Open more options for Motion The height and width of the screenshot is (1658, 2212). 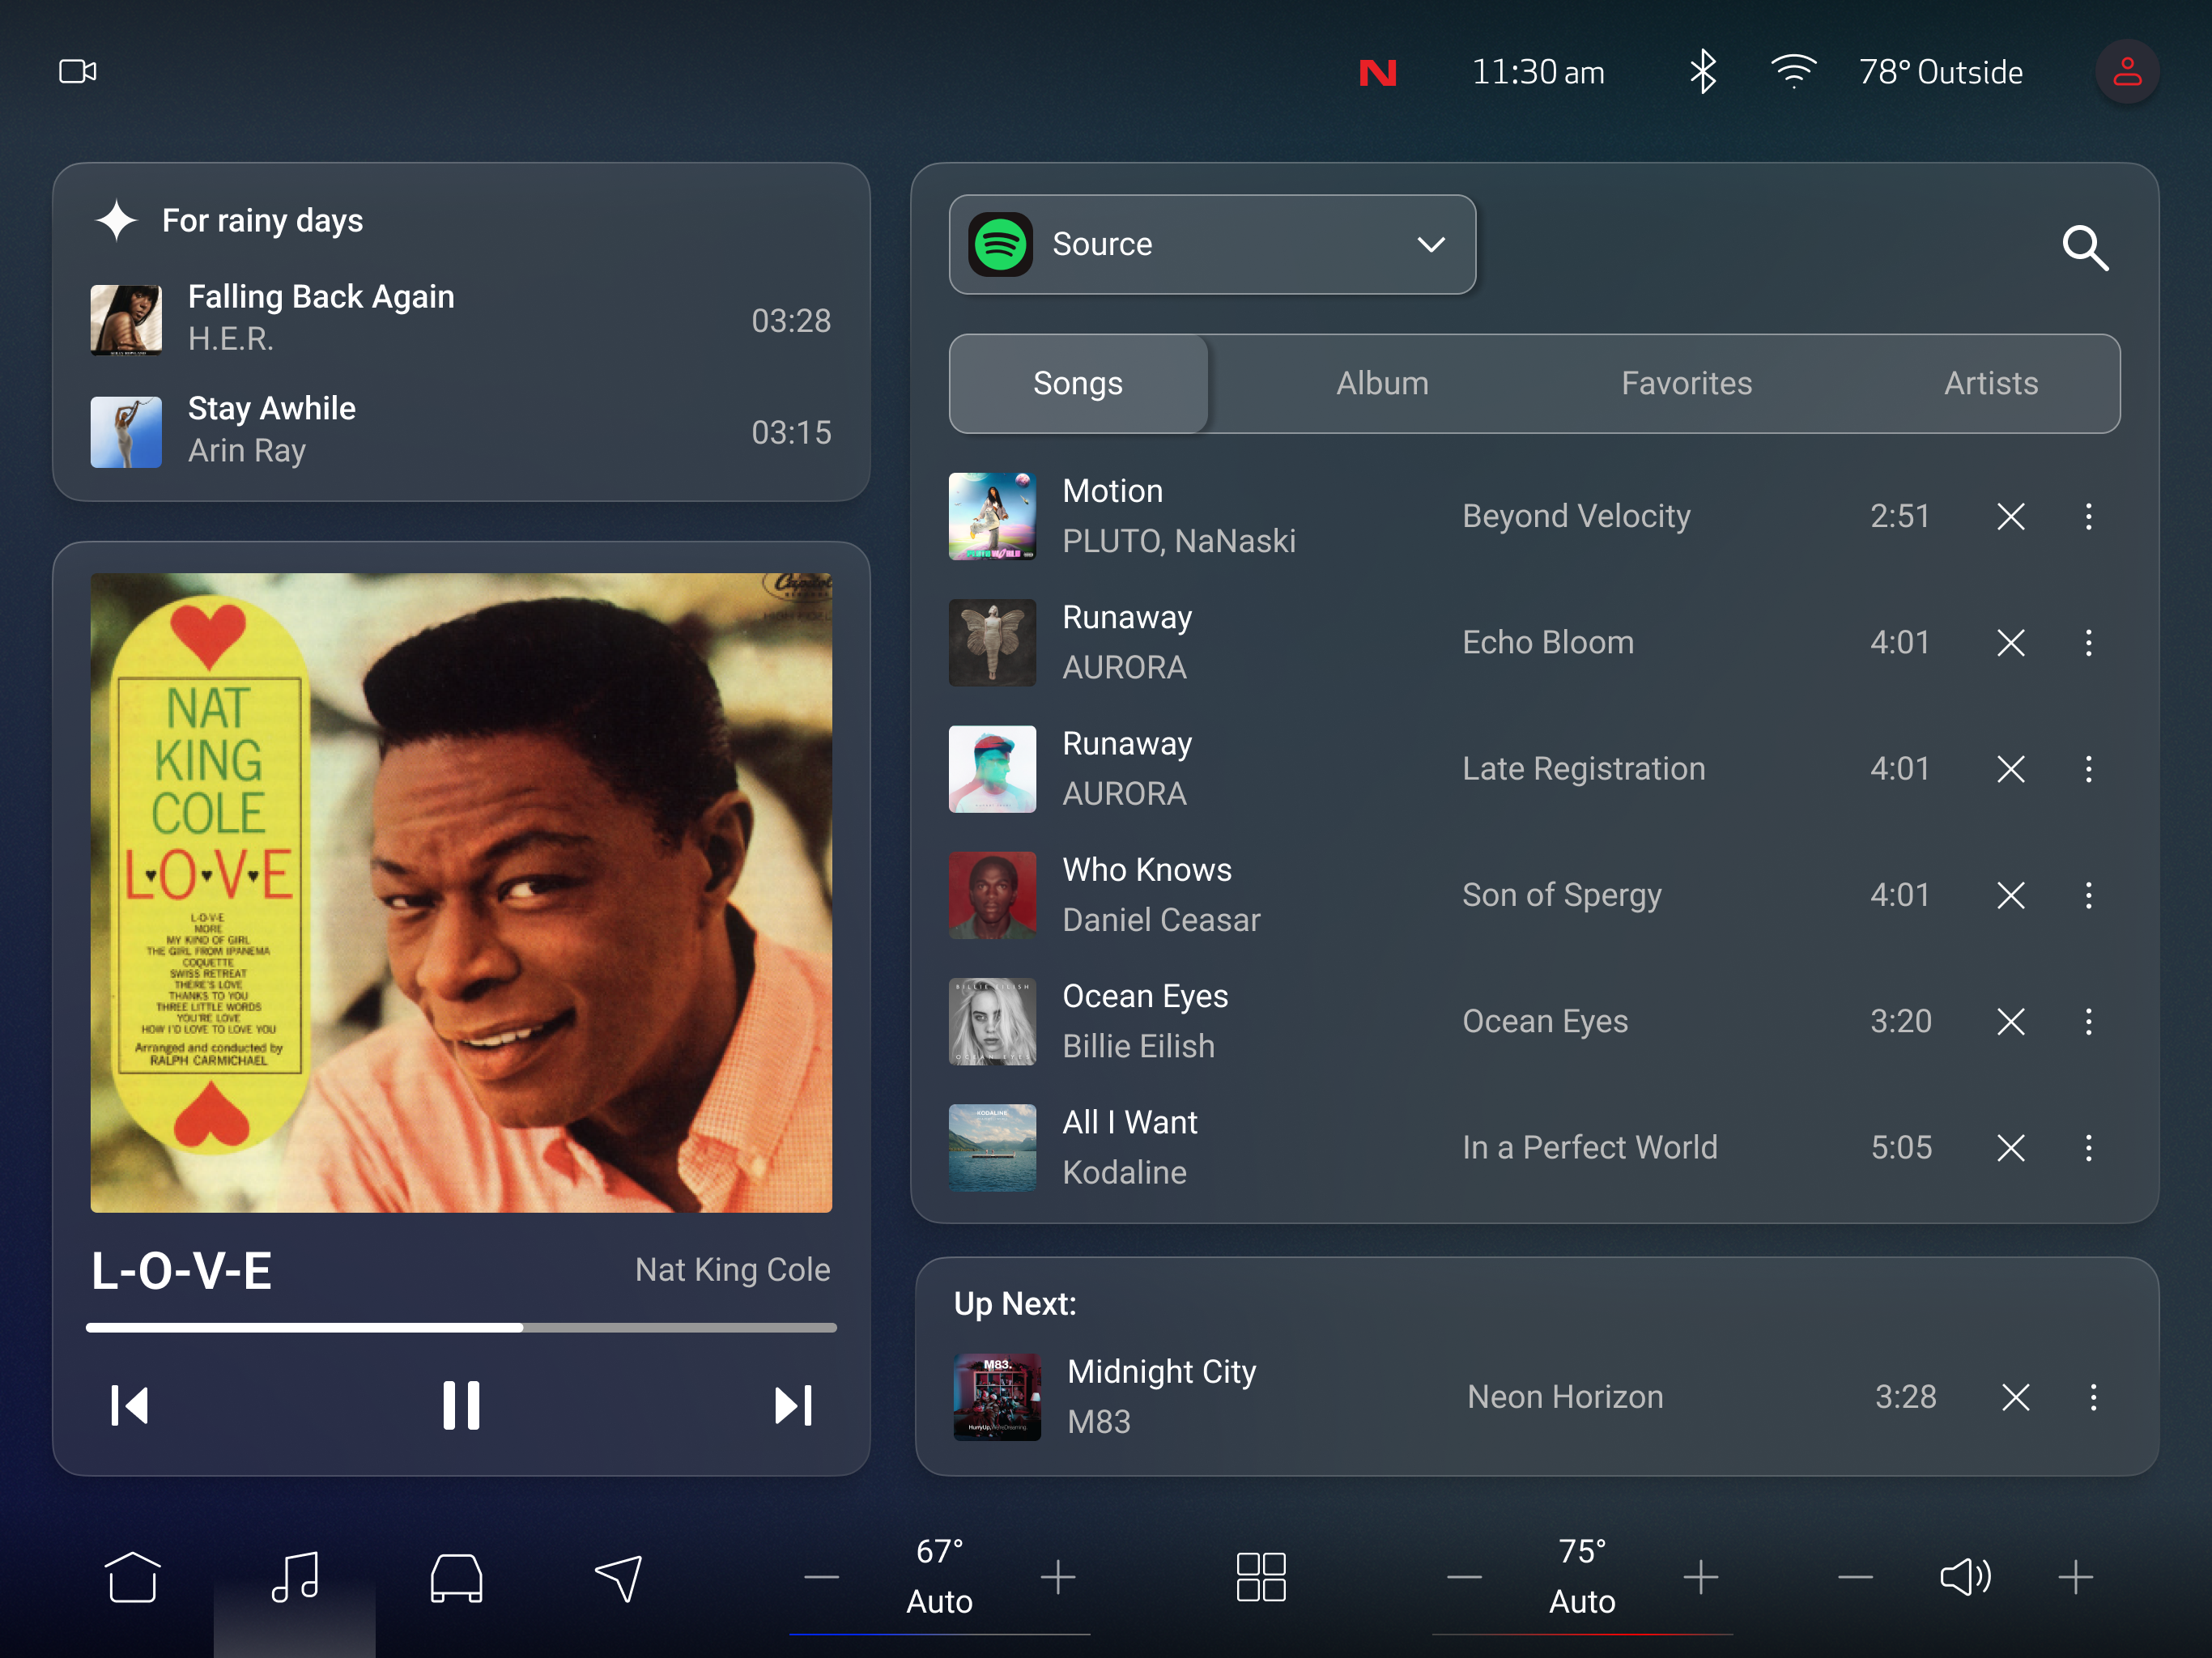pyautogui.click(x=2088, y=516)
